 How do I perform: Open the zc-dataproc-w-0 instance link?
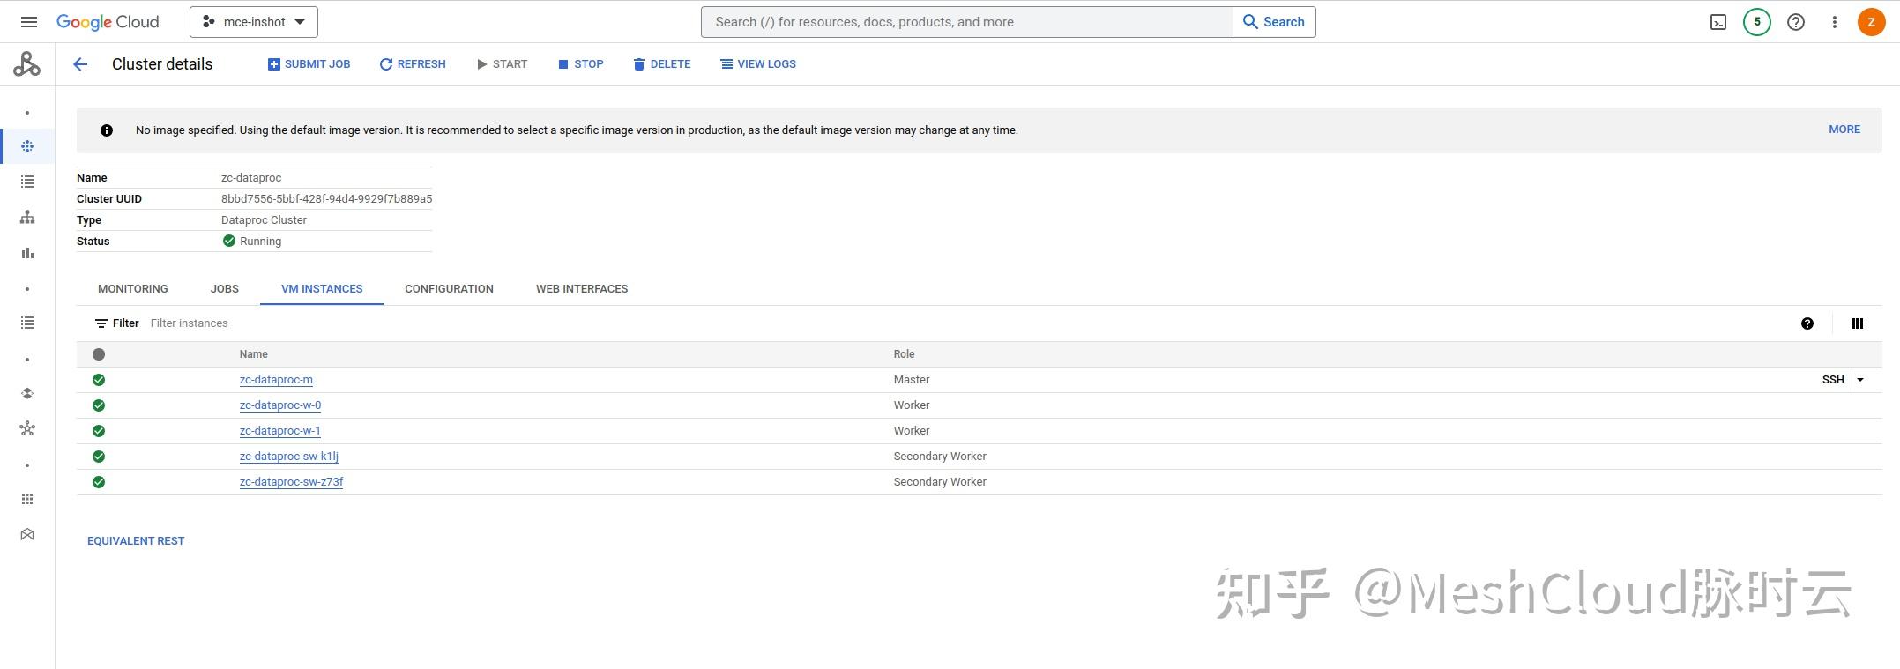click(280, 405)
